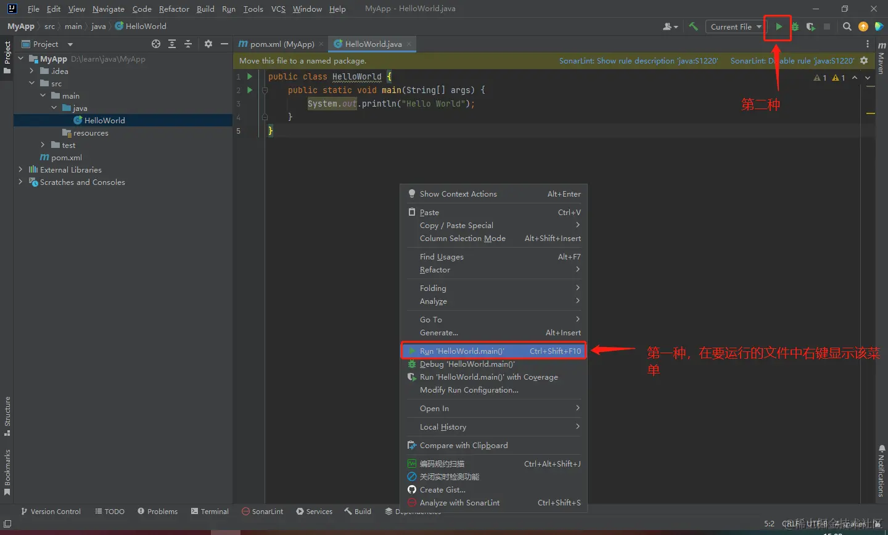This screenshot has width=888, height=535.
Task: Switch to the pom.xml (MyApp) tab
Action: coord(282,44)
